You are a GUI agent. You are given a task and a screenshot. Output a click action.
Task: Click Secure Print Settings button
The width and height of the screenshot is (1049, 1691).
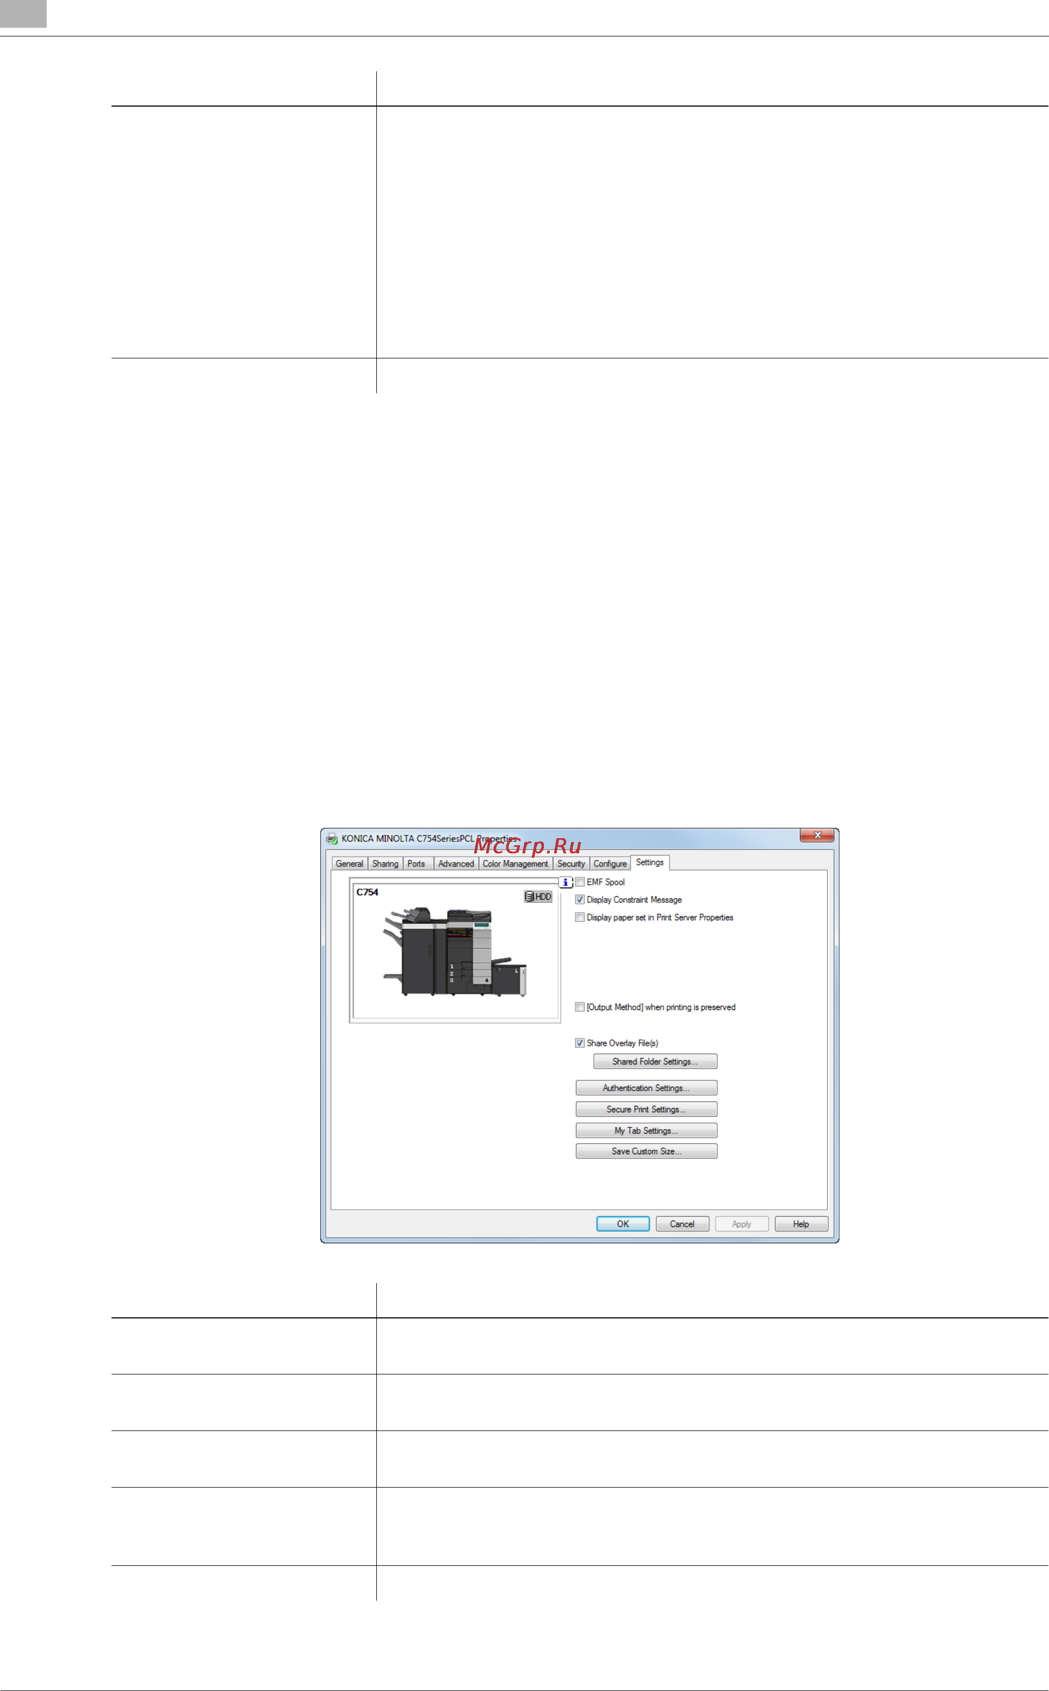646,1110
